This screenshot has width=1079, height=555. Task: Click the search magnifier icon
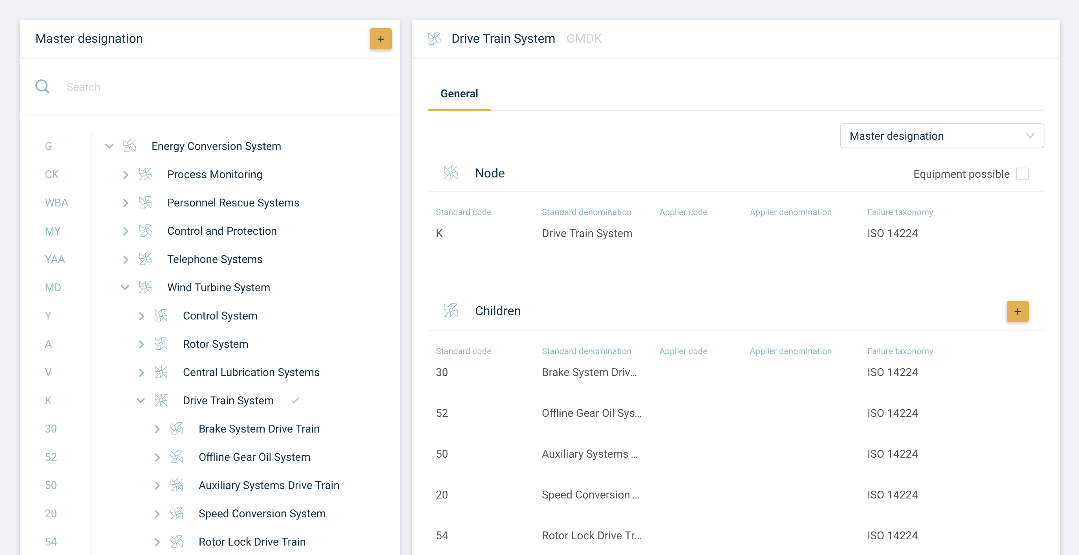pyautogui.click(x=42, y=87)
